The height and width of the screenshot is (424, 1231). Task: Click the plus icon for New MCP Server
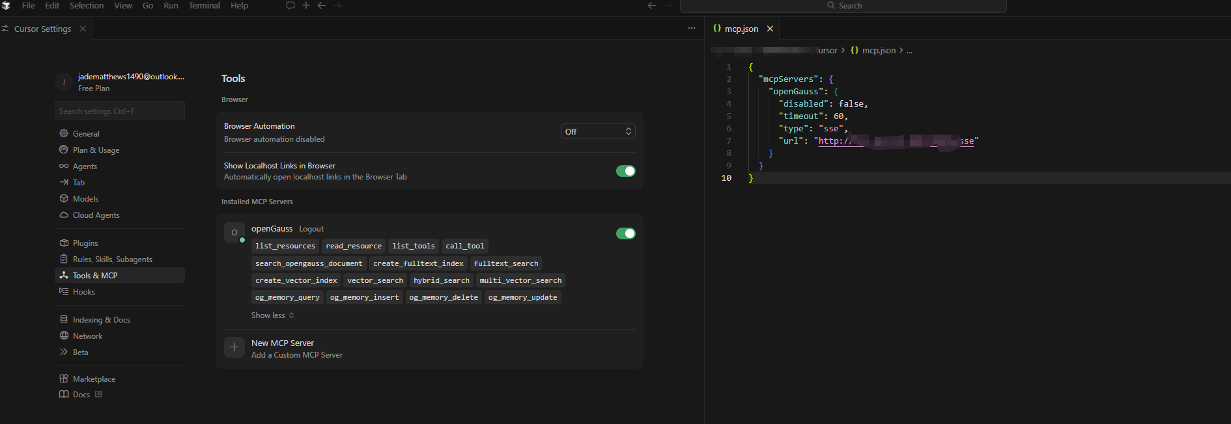pyautogui.click(x=234, y=347)
